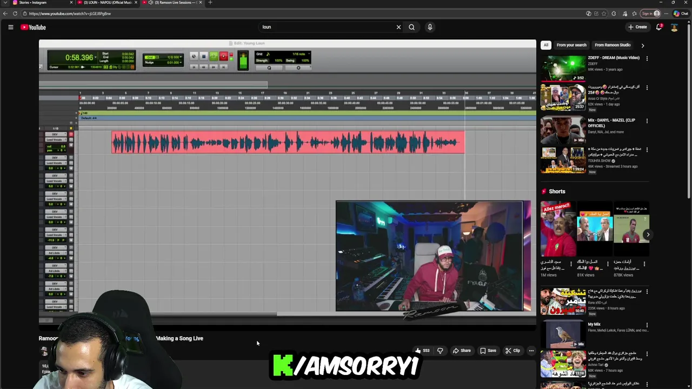The image size is (692, 389).
Task: Open options for the My Mix playlist
Action: (647, 325)
